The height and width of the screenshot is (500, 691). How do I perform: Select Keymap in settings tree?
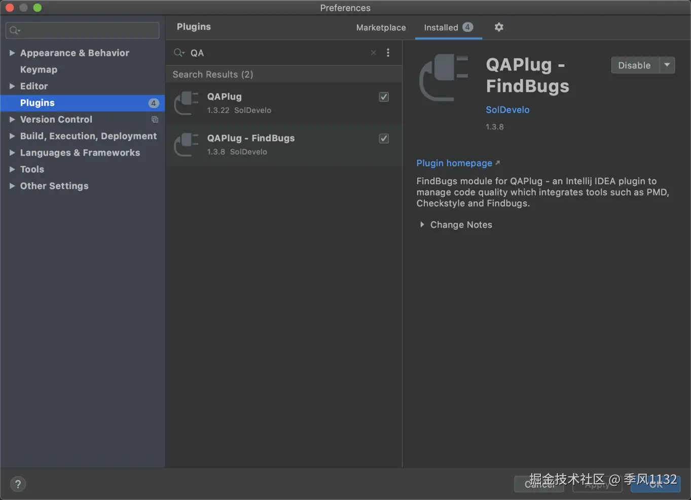(39, 69)
